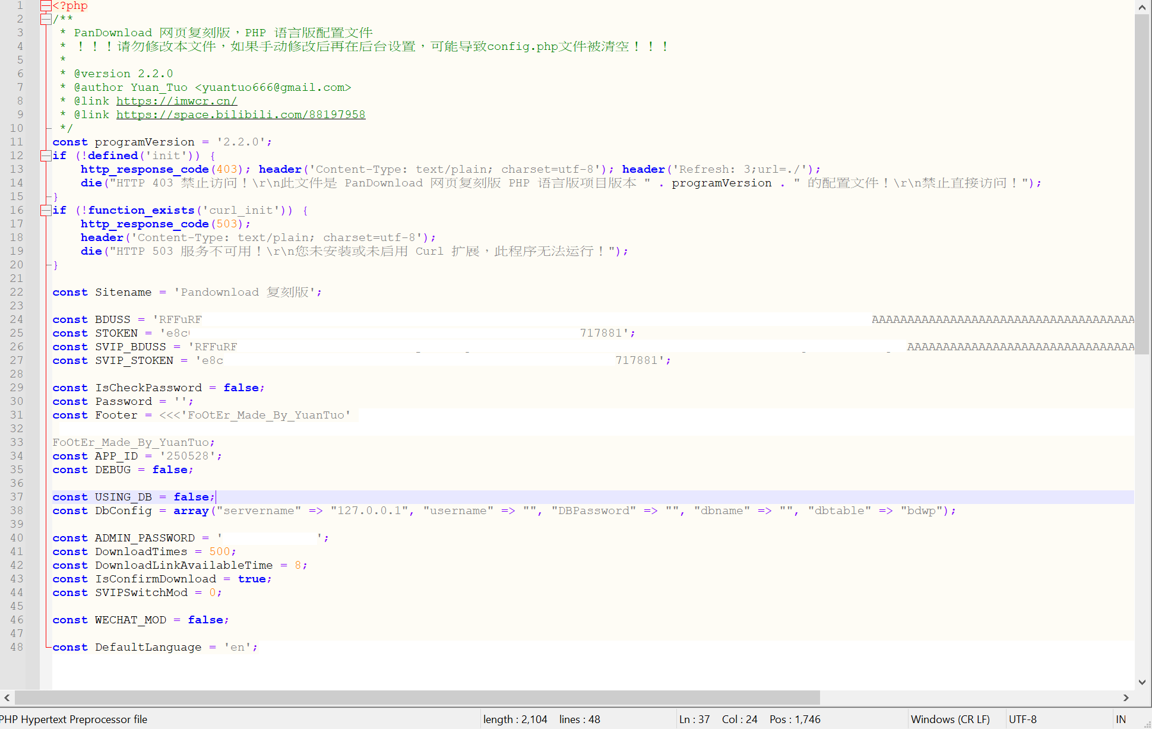The image size is (1152, 729).
Task: Click the PHP Hypertext Preprocessor file label
Action: point(74,719)
